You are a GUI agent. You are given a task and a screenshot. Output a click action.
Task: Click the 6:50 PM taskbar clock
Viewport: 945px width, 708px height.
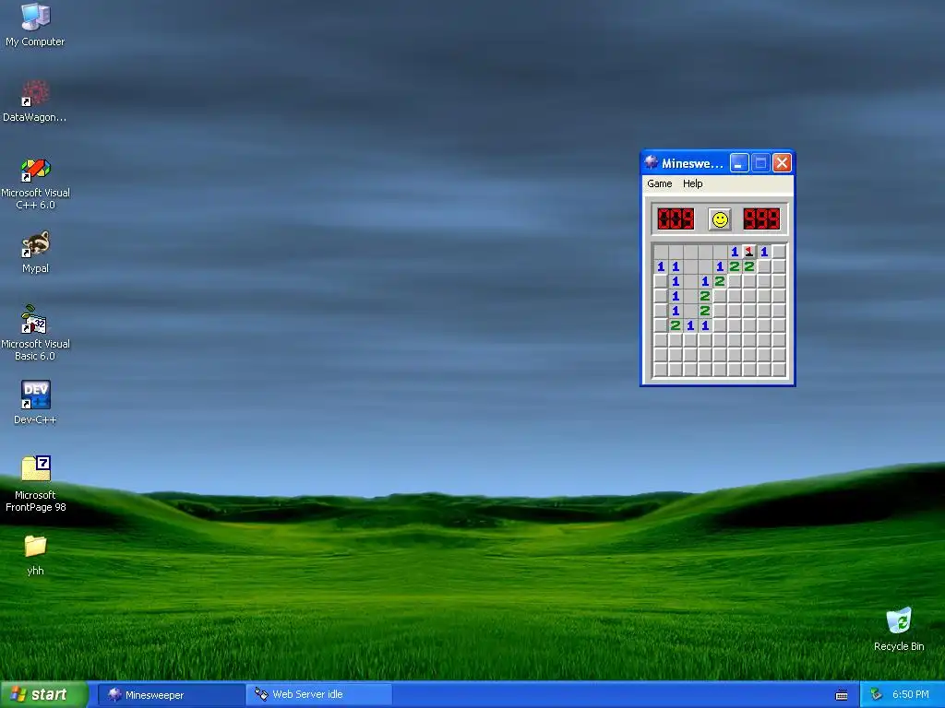point(910,695)
